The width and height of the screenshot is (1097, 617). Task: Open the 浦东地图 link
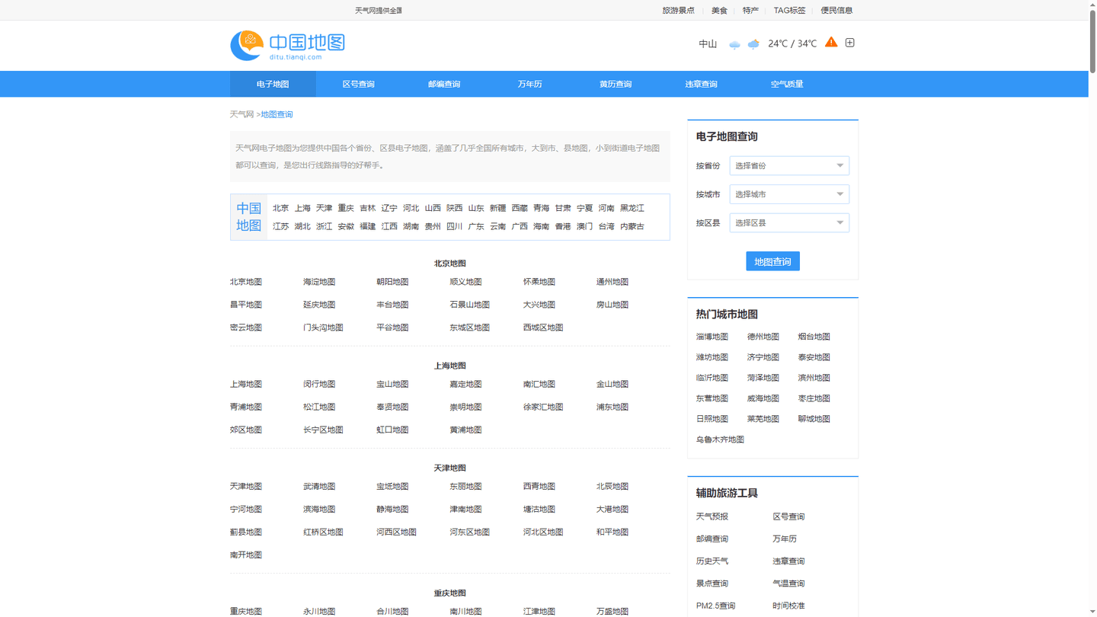tap(612, 407)
